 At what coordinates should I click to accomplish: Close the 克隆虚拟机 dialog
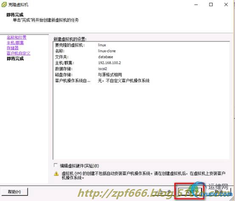226,5
